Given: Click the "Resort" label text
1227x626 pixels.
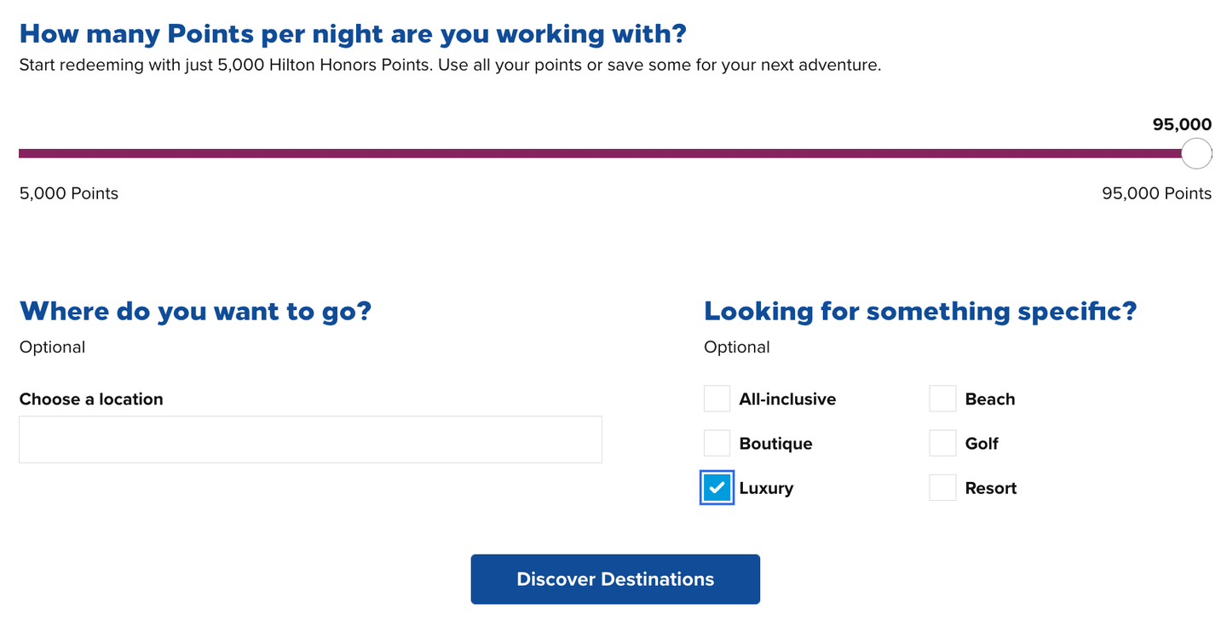Looking at the screenshot, I should coord(991,489).
